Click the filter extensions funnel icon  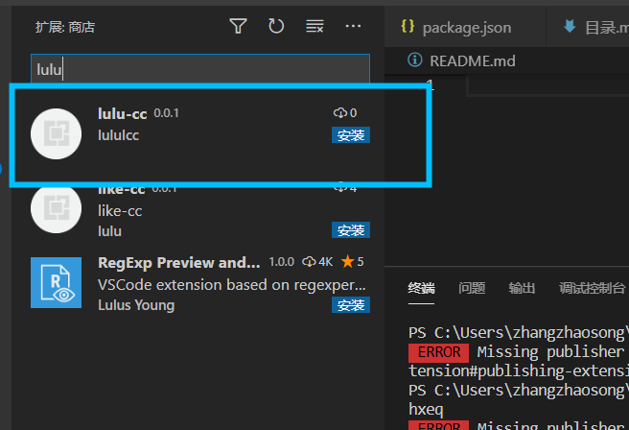(239, 27)
